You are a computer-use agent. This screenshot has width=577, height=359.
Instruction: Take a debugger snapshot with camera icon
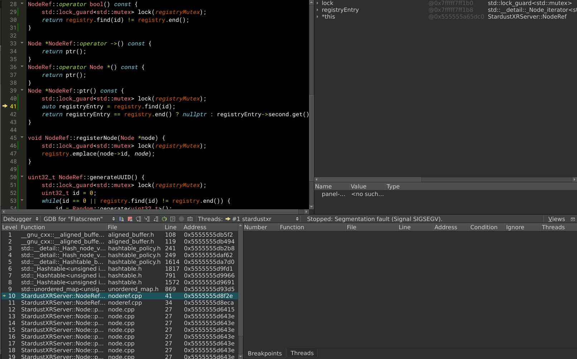(190, 219)
